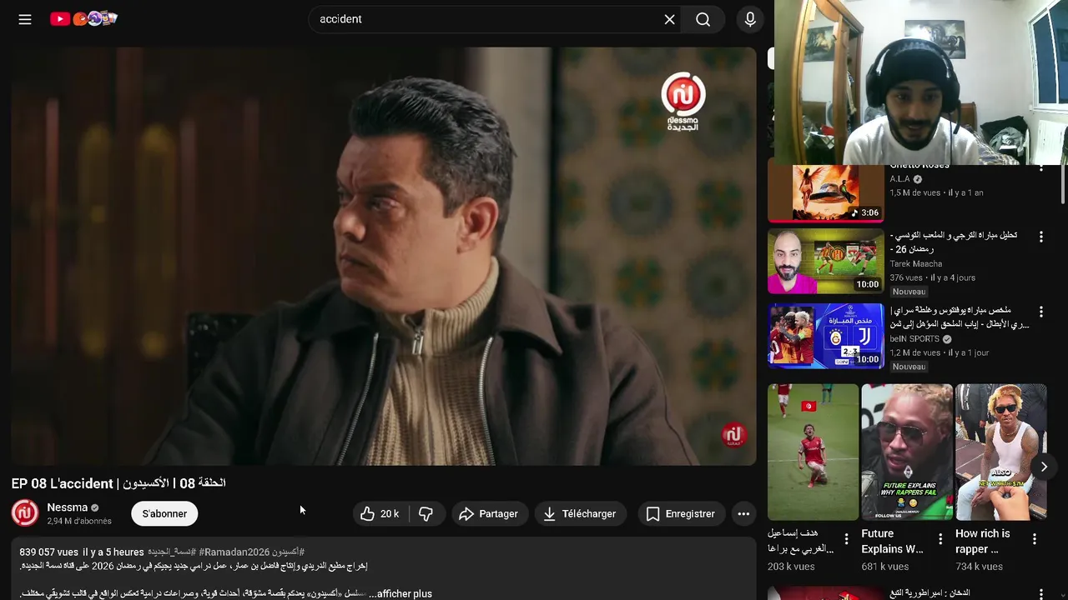Open options for 'How rich is rapper' short
This screenshot has width=1068, height=600.
coord(1035,539)
